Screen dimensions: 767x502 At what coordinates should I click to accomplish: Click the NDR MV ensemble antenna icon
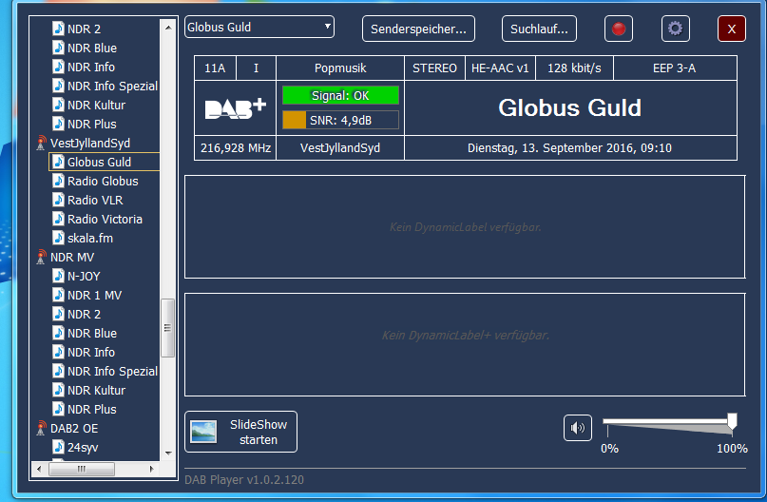[41, 258]
